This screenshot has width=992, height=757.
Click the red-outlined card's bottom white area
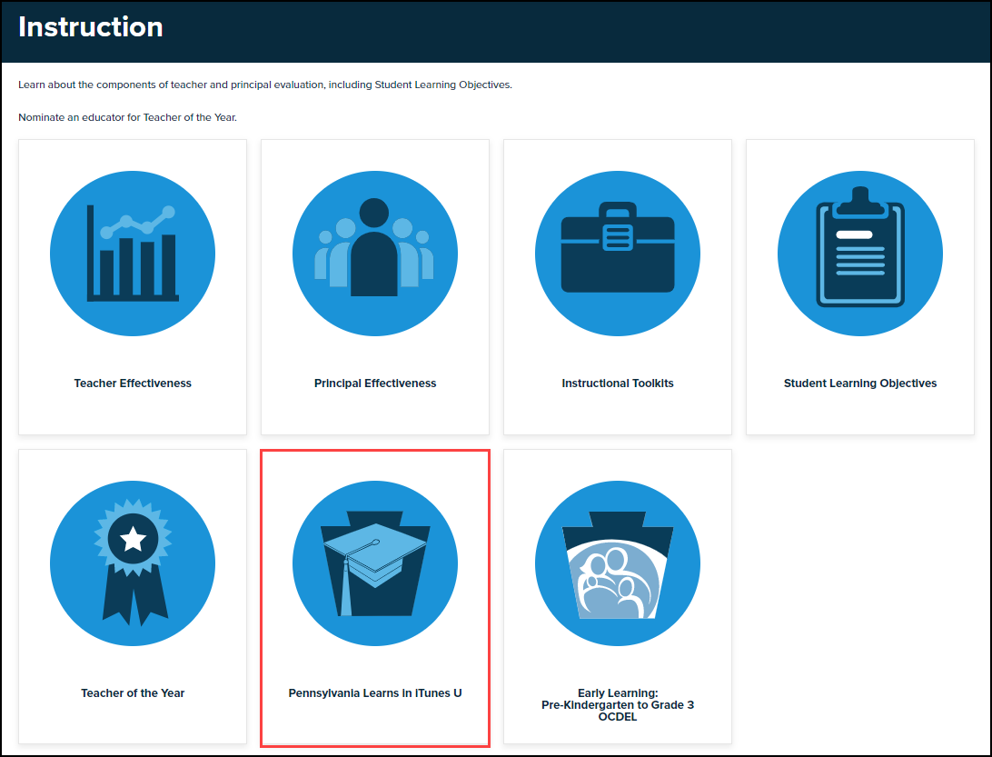tap(375, 725)
